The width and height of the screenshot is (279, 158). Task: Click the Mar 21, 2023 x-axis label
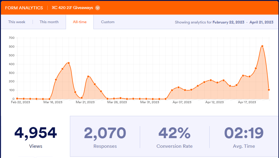(85, 102)
